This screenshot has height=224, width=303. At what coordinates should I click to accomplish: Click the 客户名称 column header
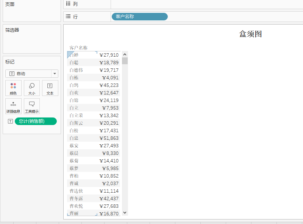click(x=78, y=48)
